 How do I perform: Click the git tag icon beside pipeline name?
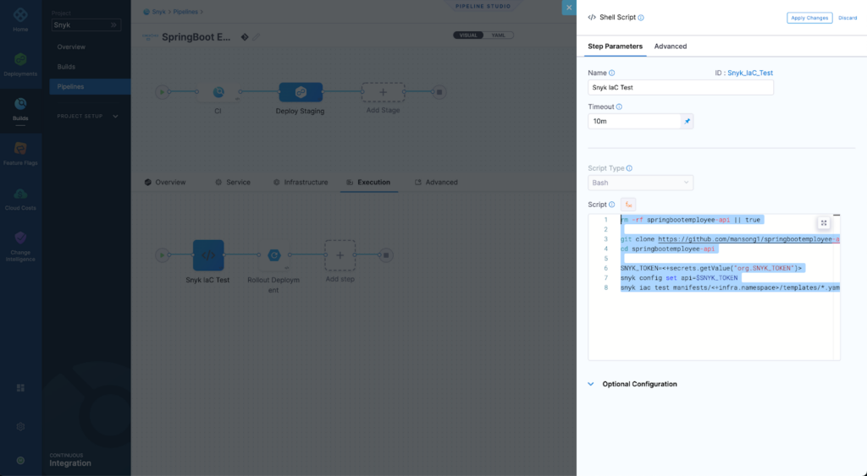point(245,37)
